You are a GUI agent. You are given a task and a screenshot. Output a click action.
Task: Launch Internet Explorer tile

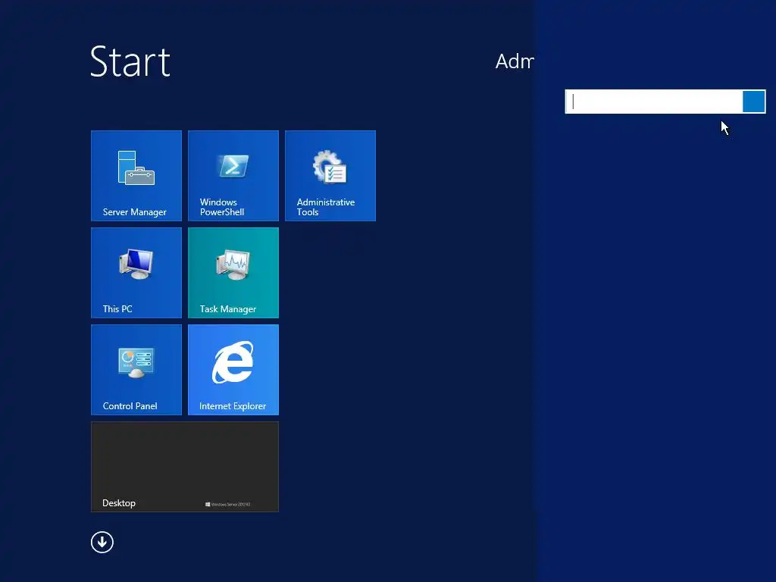point(233,370)
